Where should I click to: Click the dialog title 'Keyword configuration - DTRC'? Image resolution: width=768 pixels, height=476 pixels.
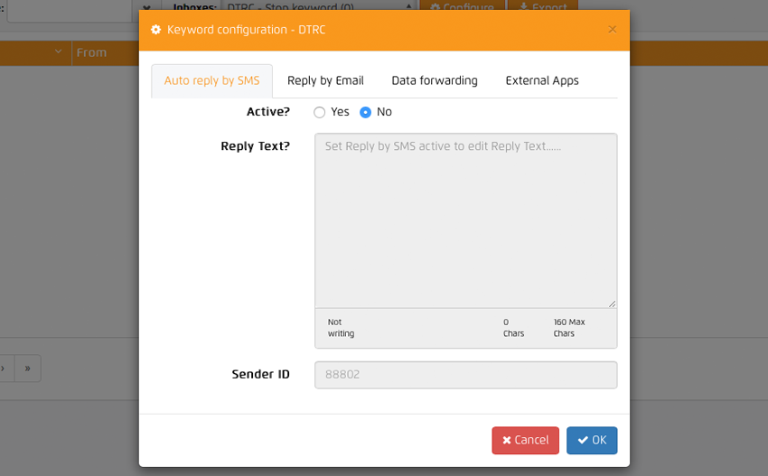(x=246, y=30)
